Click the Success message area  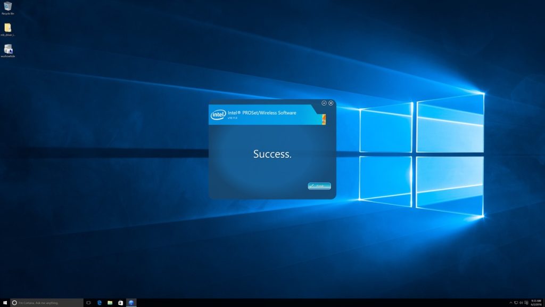coord(272,154)
